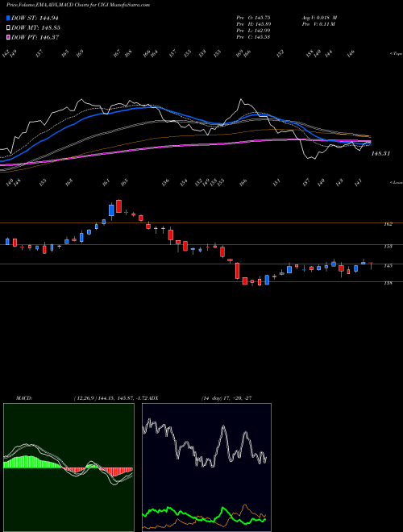Click the large red candle in the drop to 138

tap(238, 270)
